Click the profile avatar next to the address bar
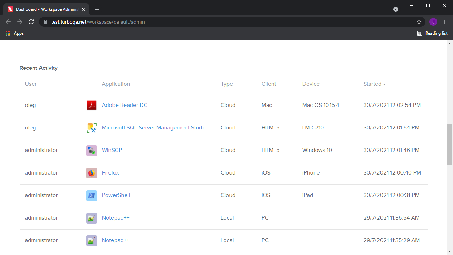The image size is (453, 255). coord(433,22)
